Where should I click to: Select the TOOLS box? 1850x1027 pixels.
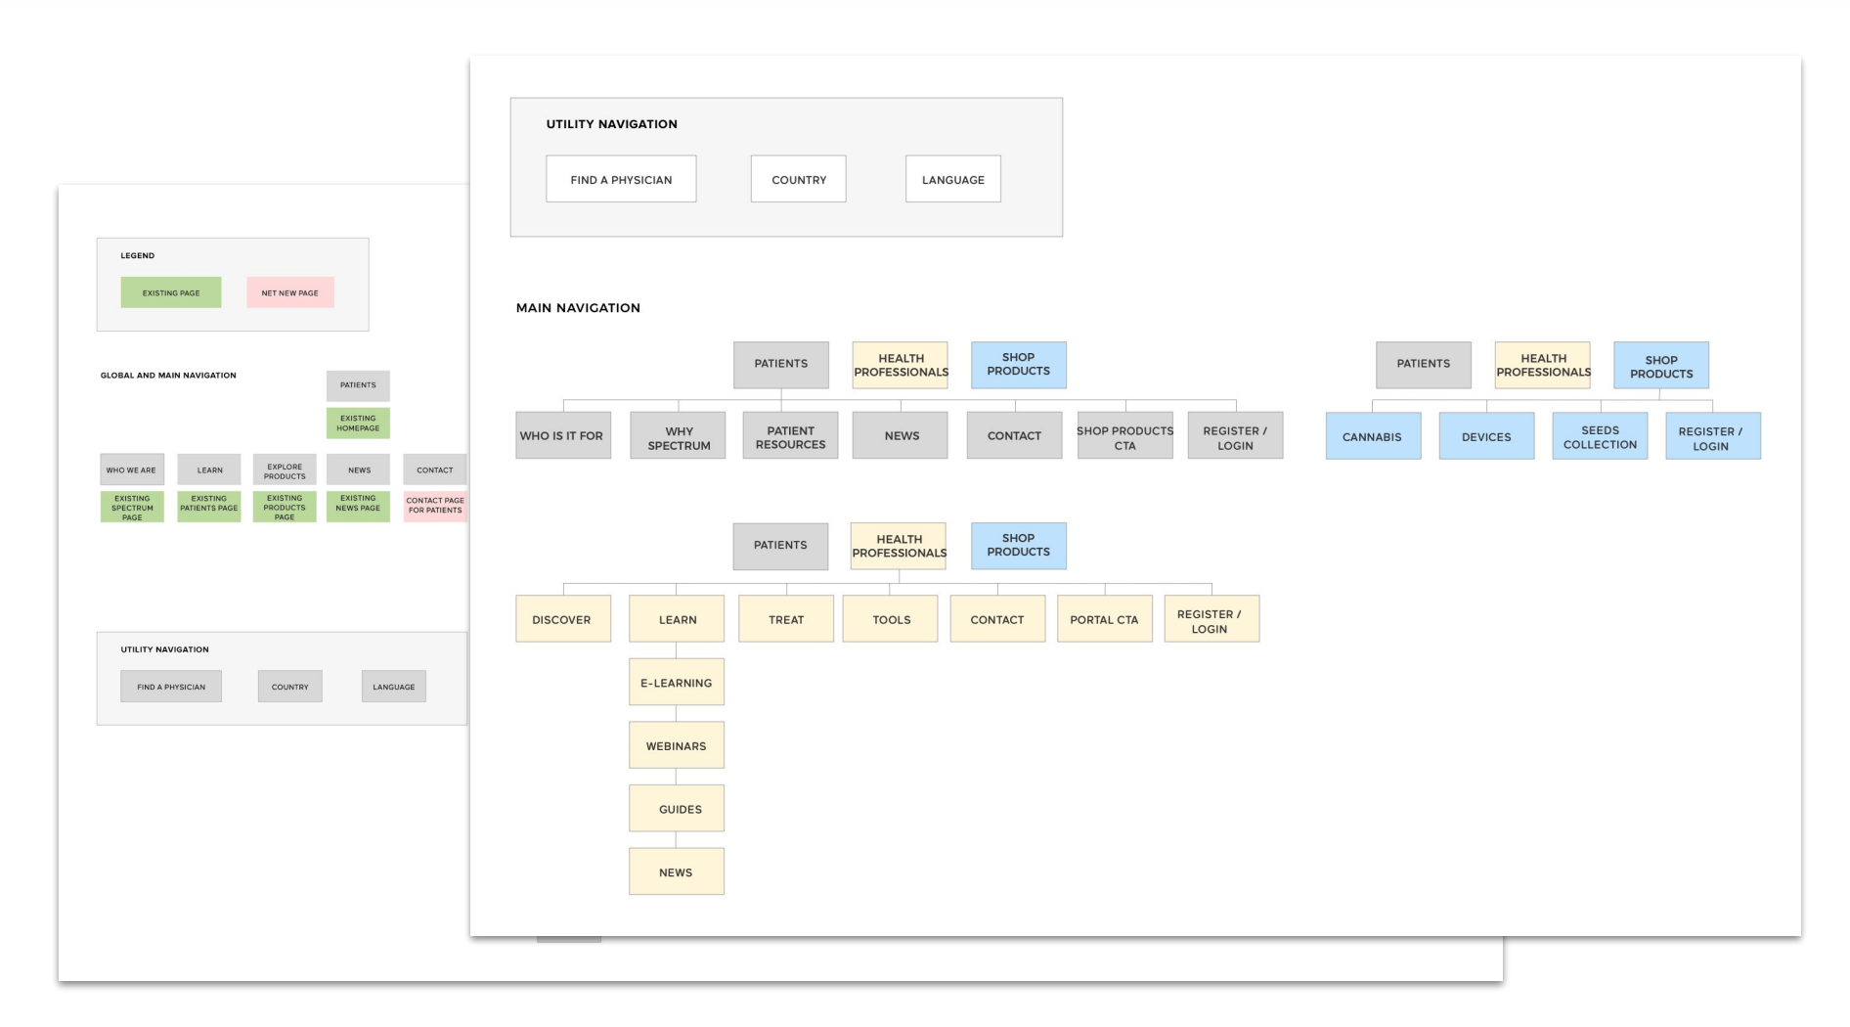890,619
